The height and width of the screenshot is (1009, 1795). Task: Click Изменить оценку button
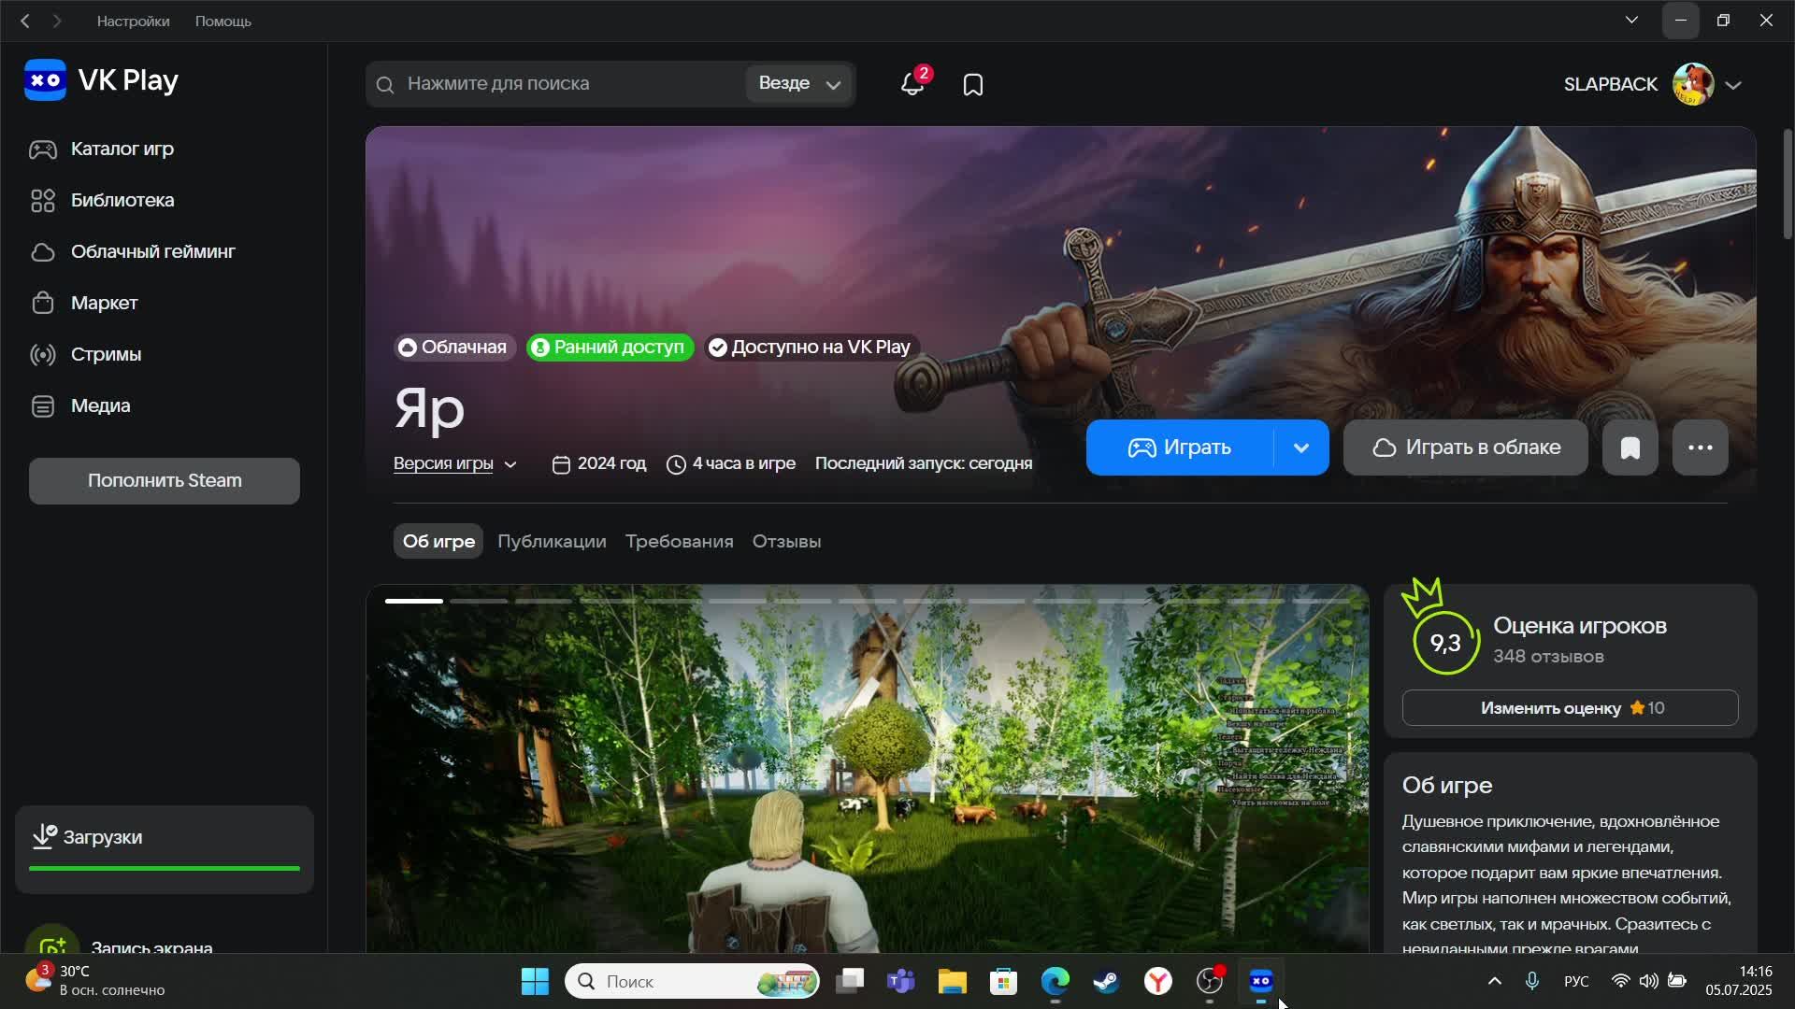[x=1571, y=708]
